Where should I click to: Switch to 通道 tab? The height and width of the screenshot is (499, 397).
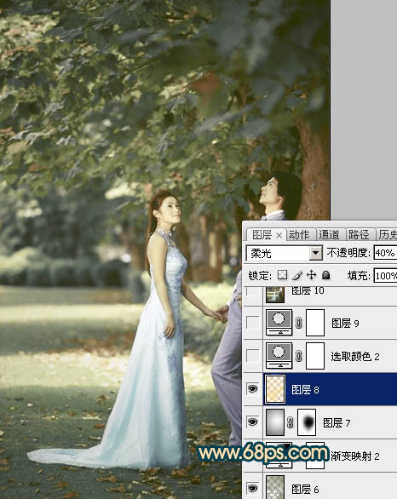[329, 235]
